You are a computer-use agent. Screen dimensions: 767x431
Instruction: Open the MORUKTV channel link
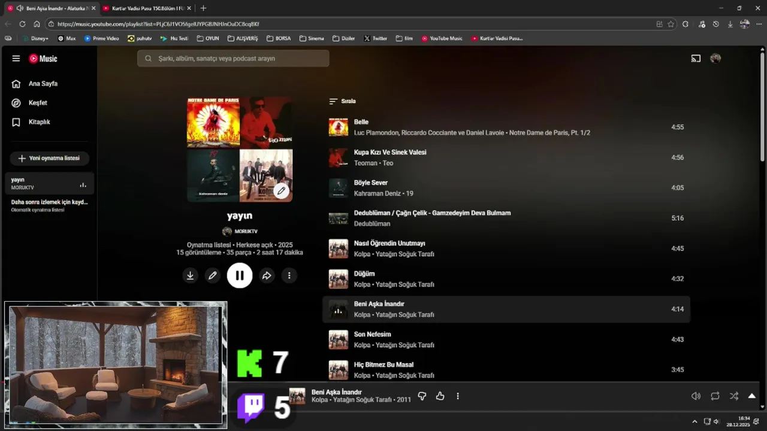pos(240,232)
